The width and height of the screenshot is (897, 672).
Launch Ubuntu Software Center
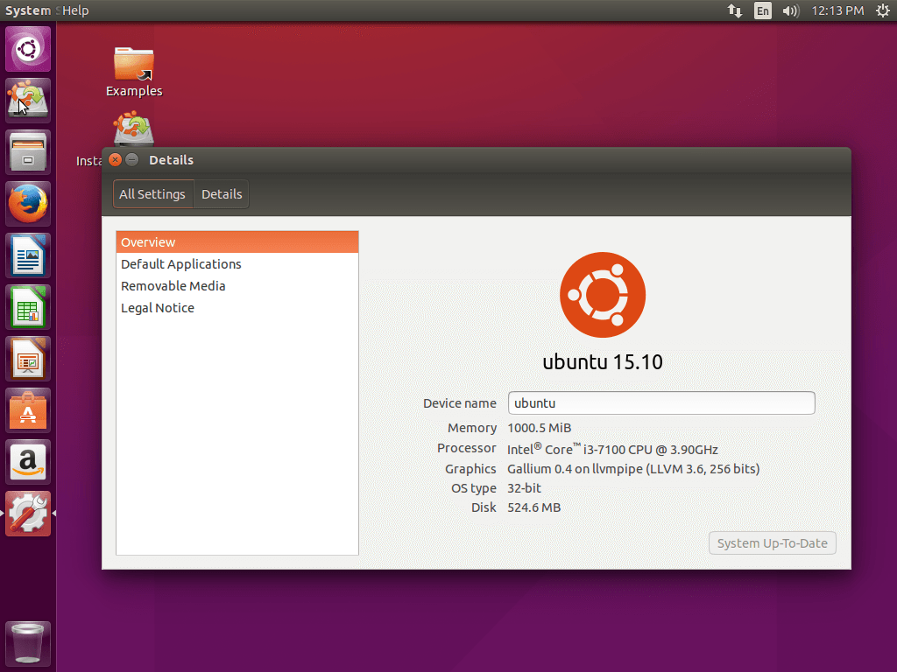(28, 410)
